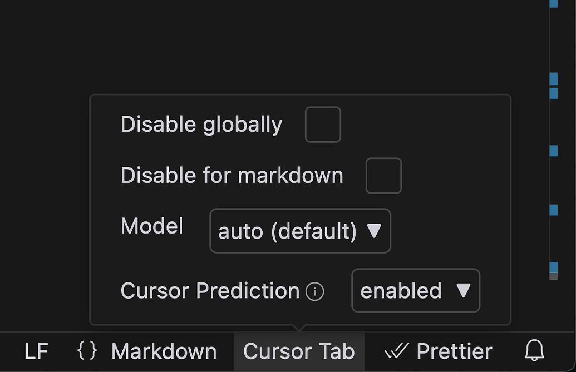The width and height of the screenshot is (576, 372).
Task: Click the Model label in the popup
Action: (x=151, y=226)
